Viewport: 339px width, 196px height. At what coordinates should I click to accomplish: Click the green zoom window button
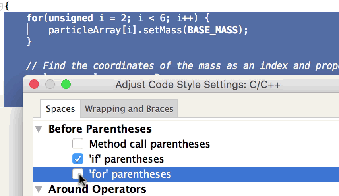pyautogui.click(x=66, y=84)
